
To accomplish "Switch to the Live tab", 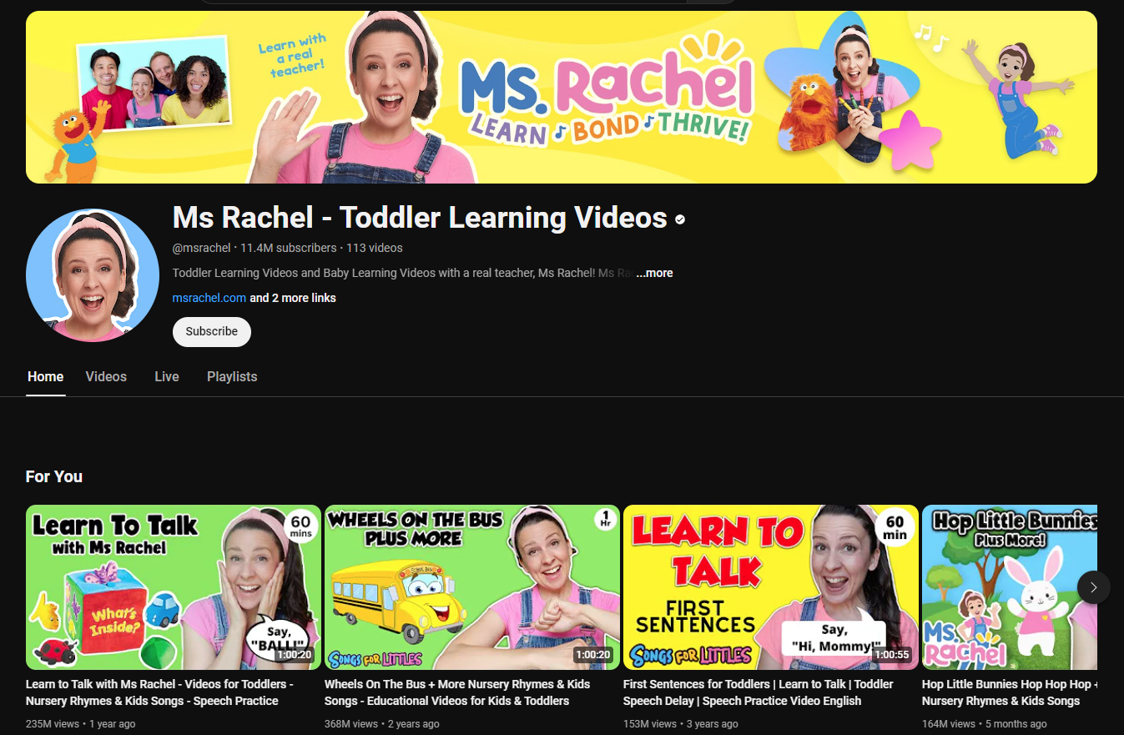I will click(x=167, y=376).
